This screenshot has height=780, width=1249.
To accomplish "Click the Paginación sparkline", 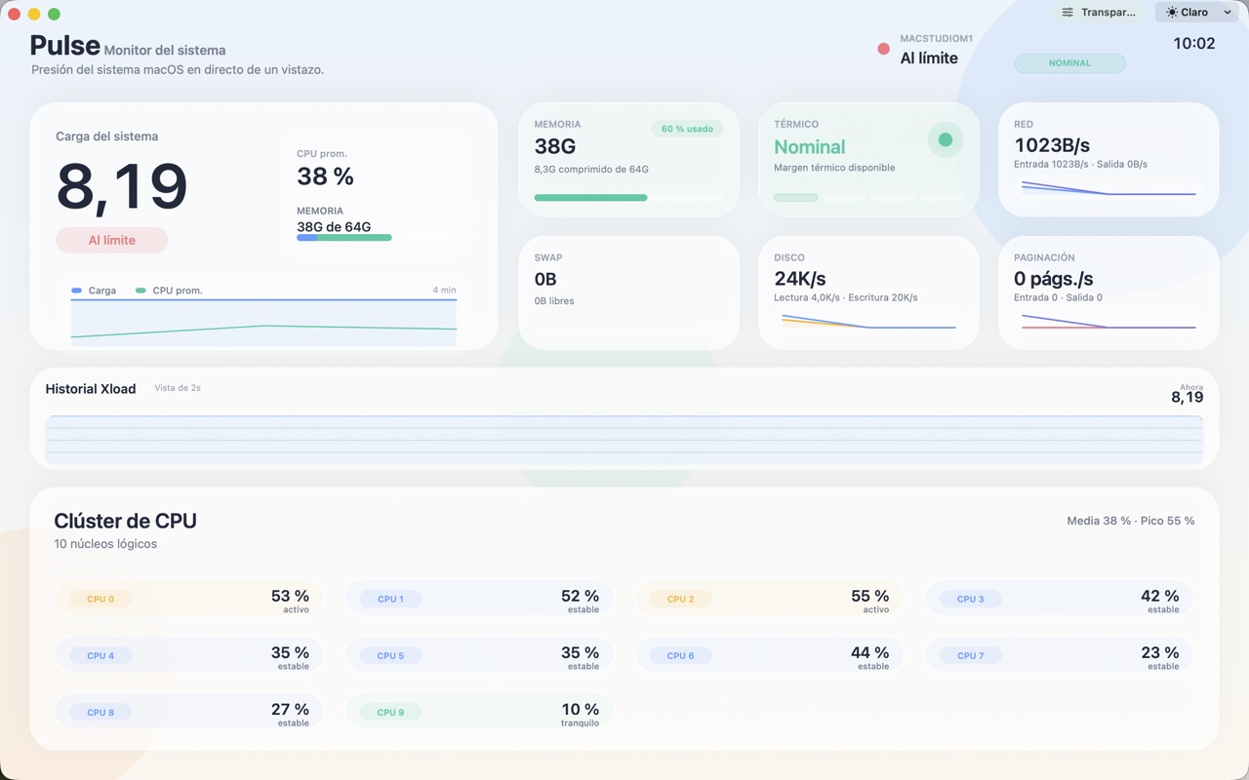I will (1108, 321).
